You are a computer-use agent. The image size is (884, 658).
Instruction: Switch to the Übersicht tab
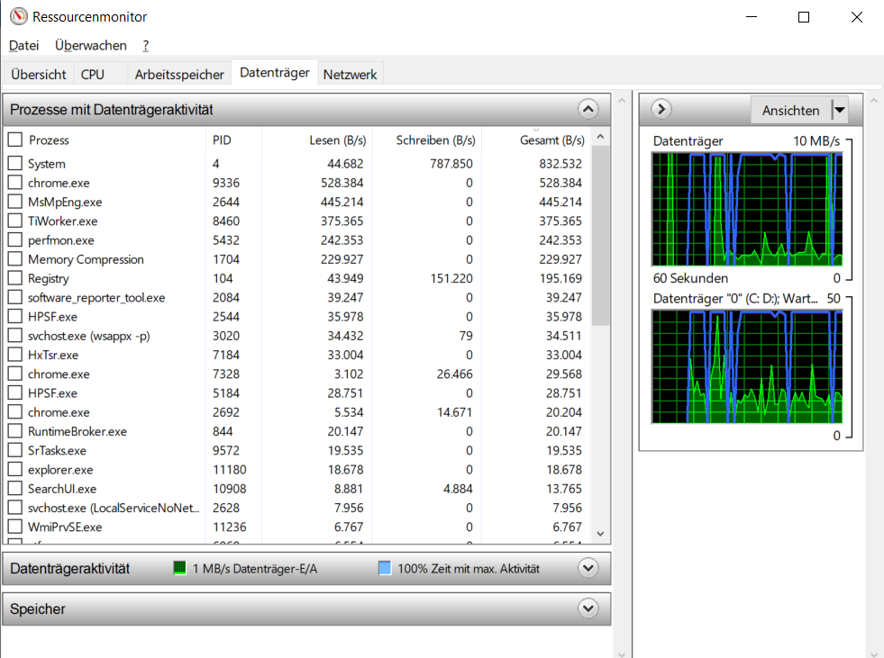click(39, 75)
